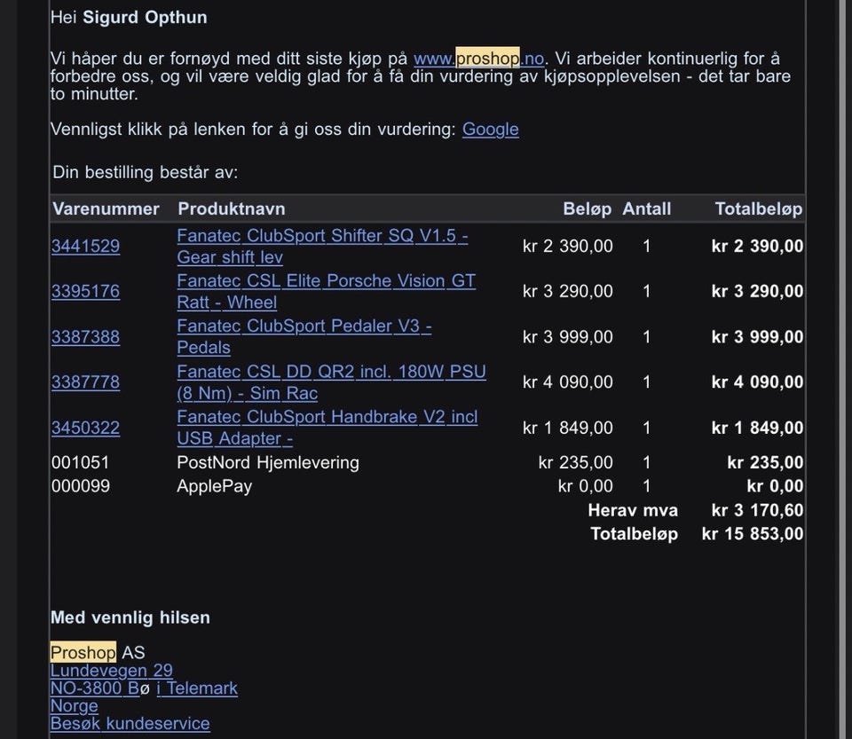Select the PostNord Hjemlevering row text

268,462
